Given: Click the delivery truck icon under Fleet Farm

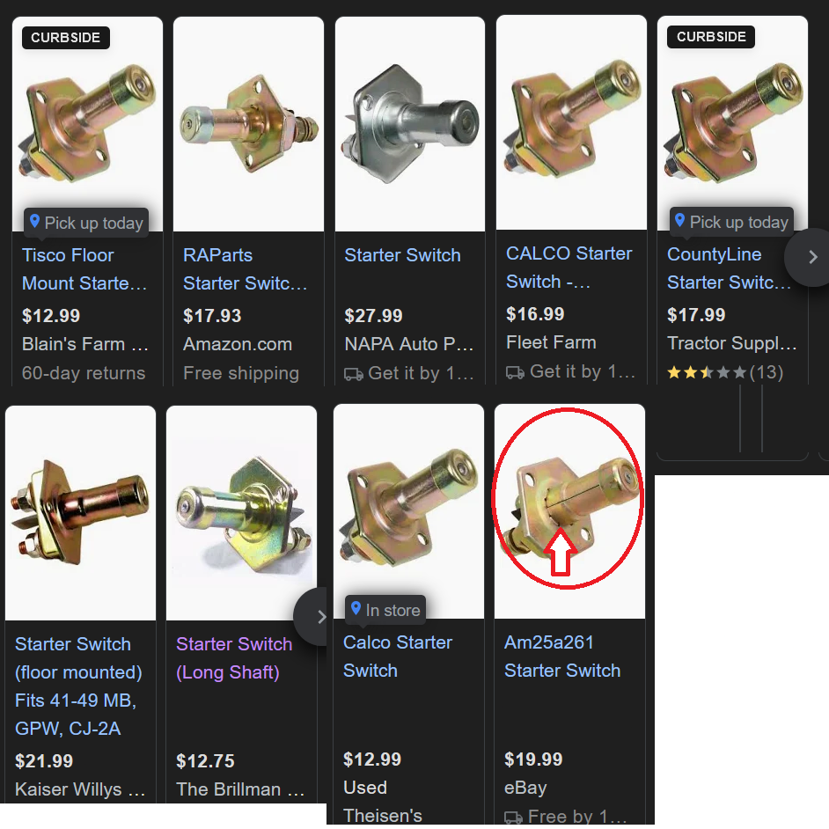Looking at the screenshot, I should tap(515, 373).
